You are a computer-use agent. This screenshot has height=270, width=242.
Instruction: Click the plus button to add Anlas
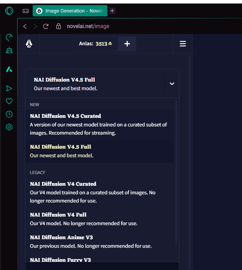[x=127, y=44]
